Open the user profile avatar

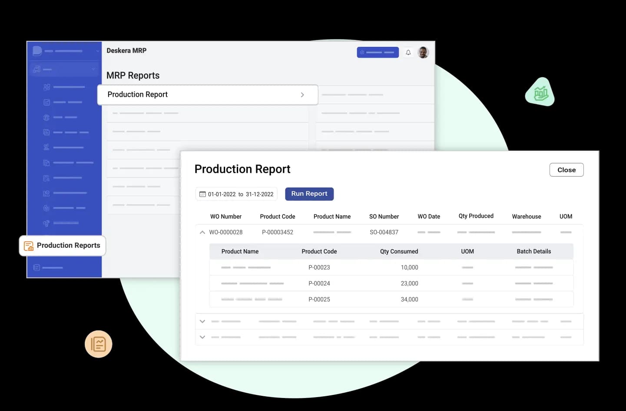[x=423, y=53]
